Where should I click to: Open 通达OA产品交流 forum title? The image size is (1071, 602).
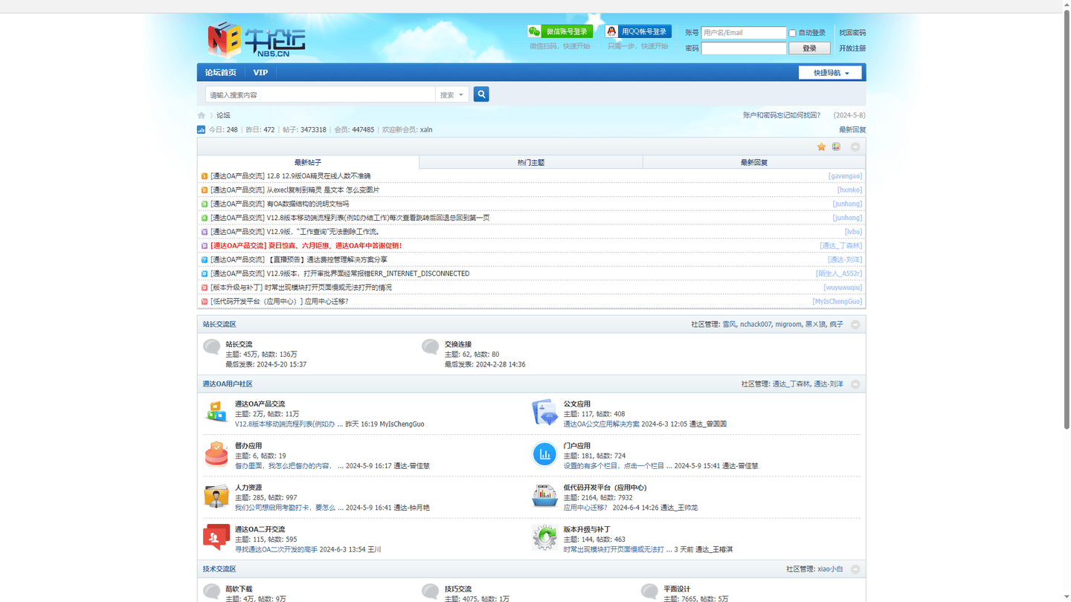(260, 404)
